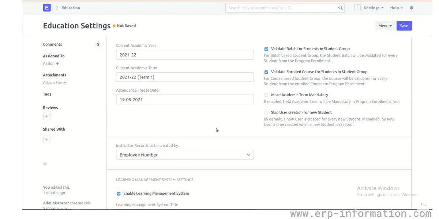Viewport: 439px width, 219px height.
Task: Click the Comments count badge
Action: [98, 45]
